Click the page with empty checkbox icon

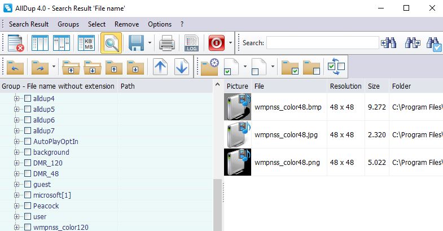coord(259,67)
